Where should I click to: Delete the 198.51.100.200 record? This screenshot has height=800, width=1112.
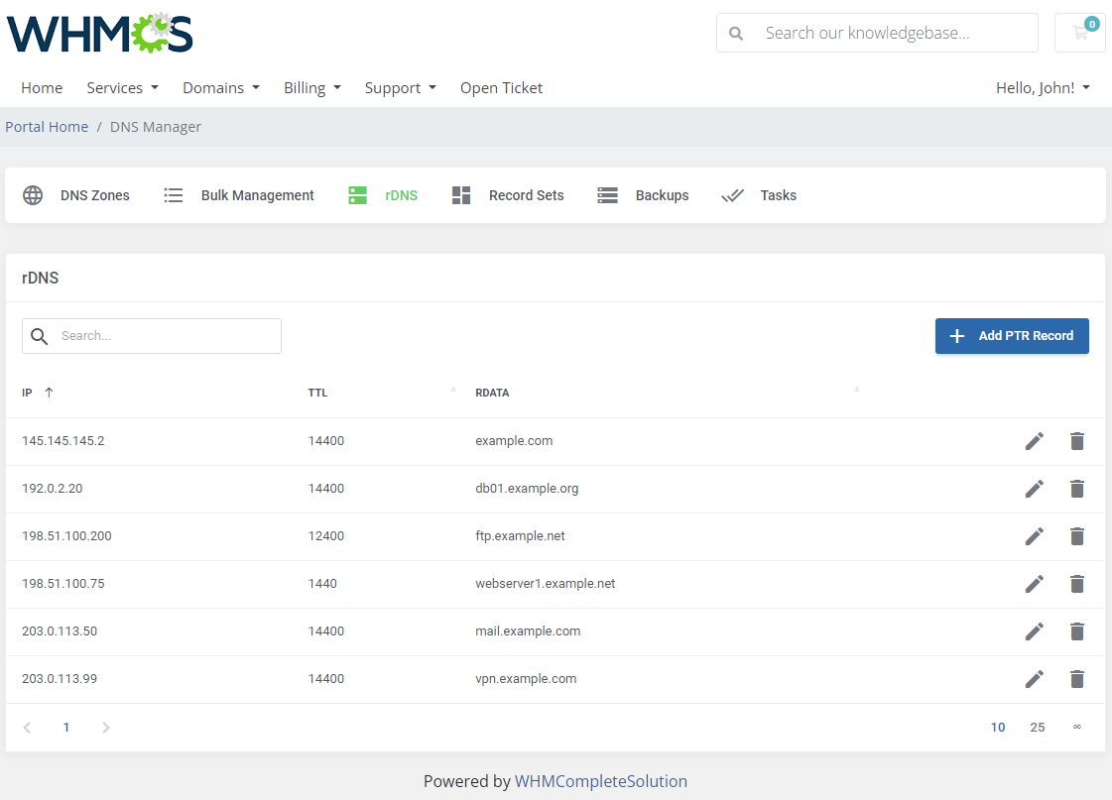[x=1076, y=535]
